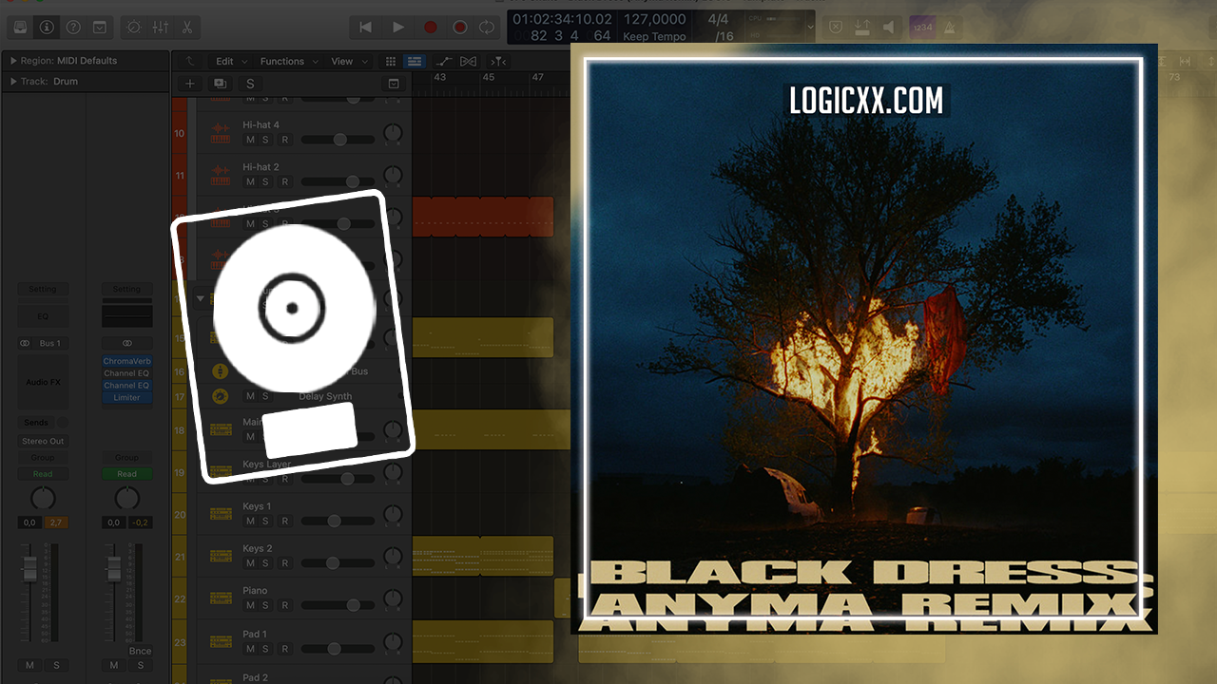Click the 4/4 time signature display
This screenshot has height=684, width=1217.
coord(718,19)
